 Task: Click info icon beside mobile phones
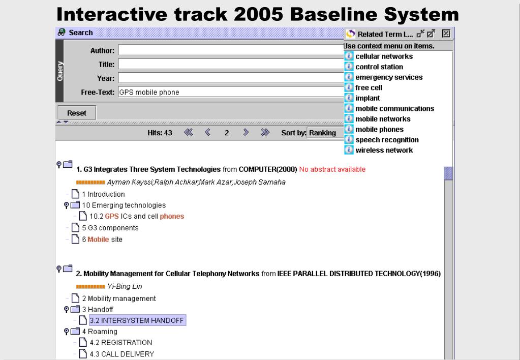349,129
